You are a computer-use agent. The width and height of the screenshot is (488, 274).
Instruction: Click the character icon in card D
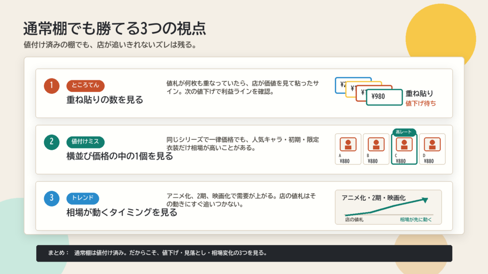point(432,144)
